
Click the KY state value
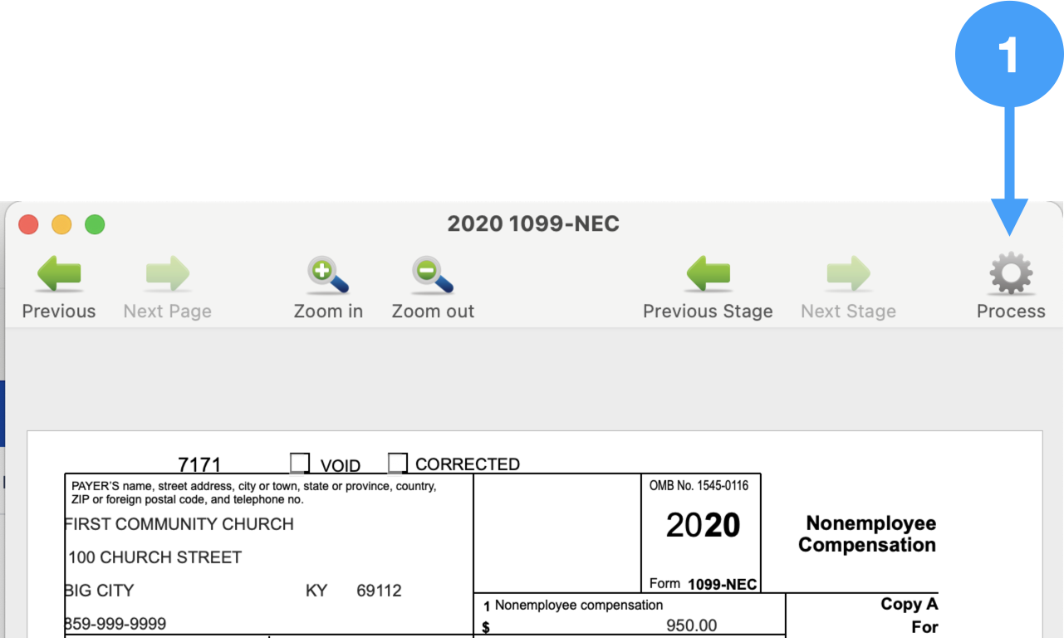pos(316,591)
